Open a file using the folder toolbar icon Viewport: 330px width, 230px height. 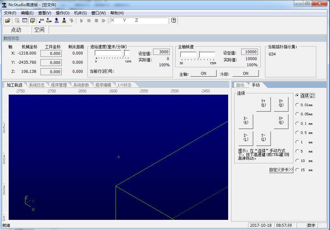(8, 20)
